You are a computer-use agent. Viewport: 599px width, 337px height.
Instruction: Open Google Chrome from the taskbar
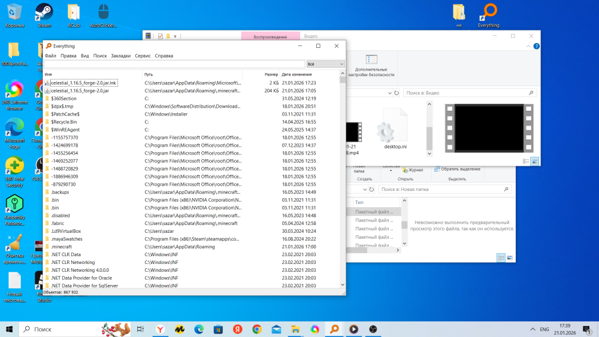click(257, 329)
